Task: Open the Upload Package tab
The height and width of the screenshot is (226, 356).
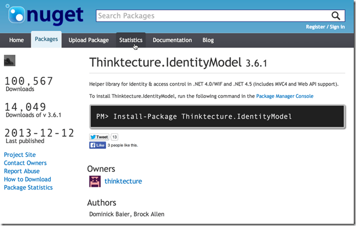Action: click(88, 40)
